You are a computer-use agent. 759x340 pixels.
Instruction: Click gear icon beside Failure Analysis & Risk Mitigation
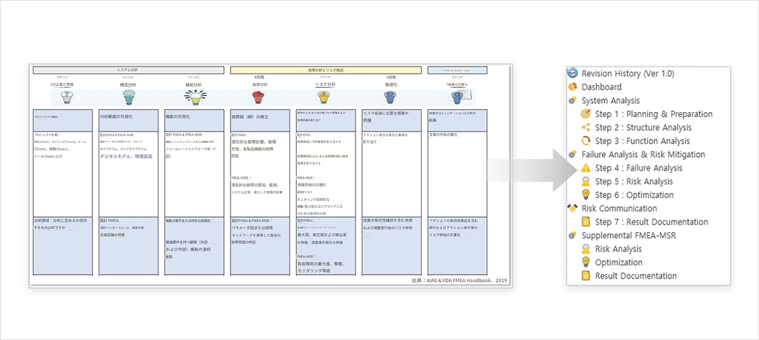coord(572,154)
